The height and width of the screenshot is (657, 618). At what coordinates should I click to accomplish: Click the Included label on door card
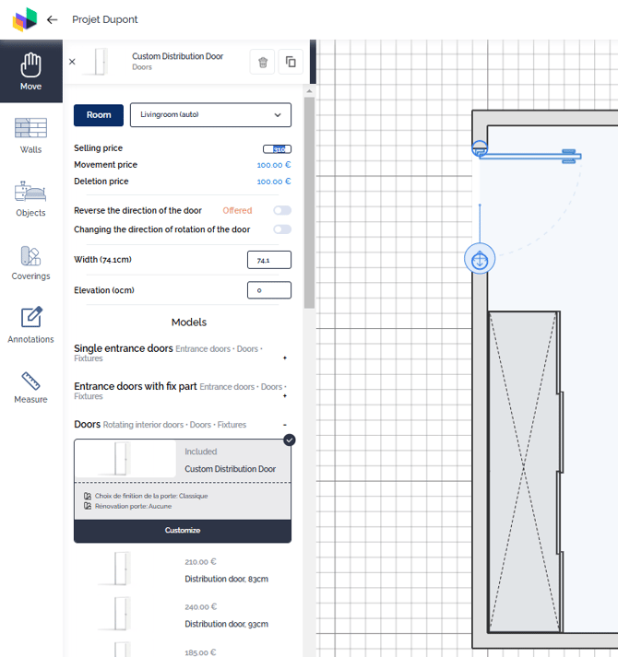pos(200,452)
